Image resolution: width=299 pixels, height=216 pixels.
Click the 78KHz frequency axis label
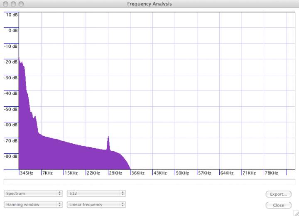click(271, 173)
